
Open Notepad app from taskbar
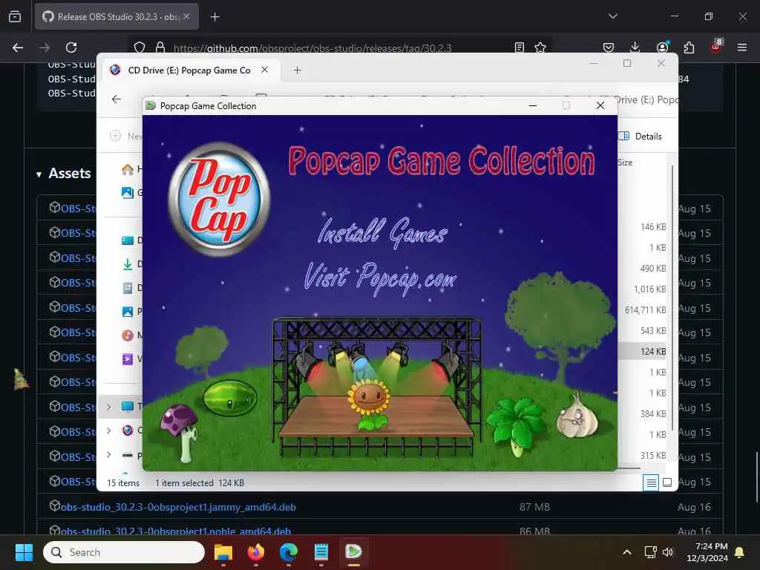coord(321,552)
